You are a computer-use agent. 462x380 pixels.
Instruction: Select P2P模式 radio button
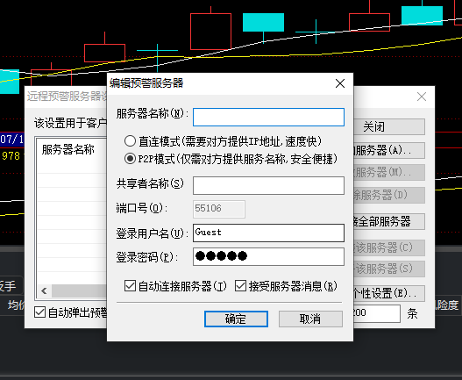pyautogui.click(x=130, y=159)
